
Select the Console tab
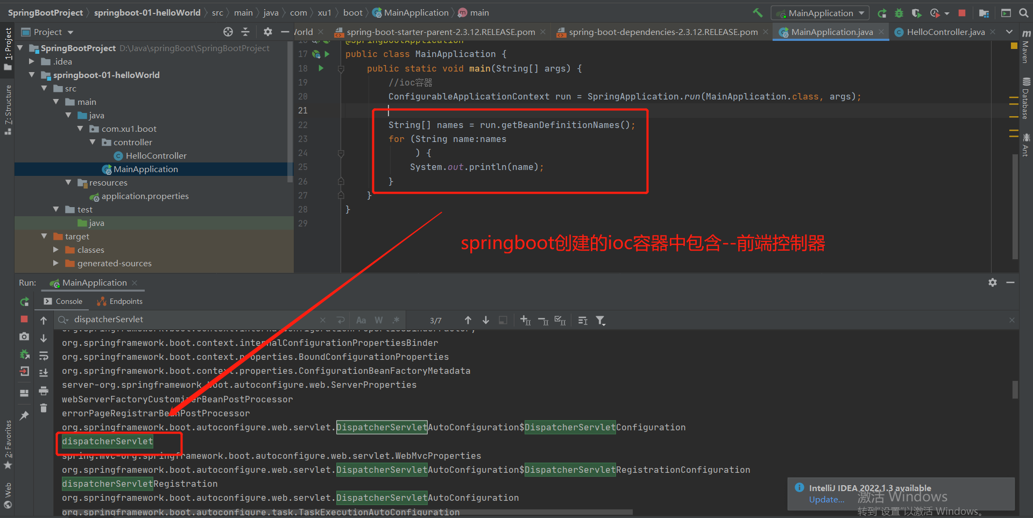63,301
